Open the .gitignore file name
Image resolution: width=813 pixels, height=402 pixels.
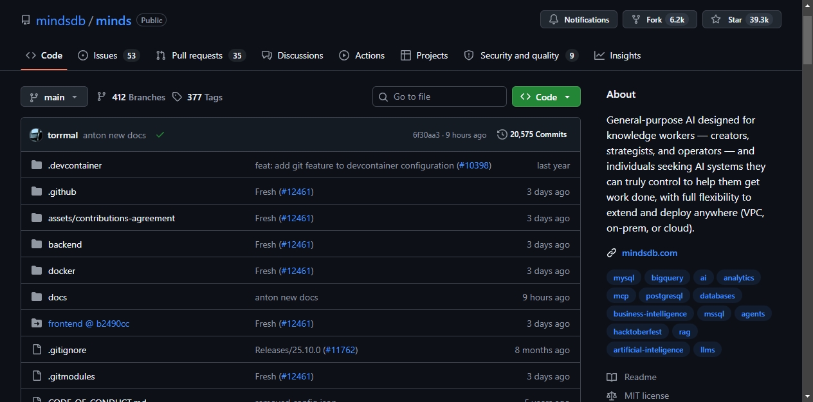coord(67,350)
